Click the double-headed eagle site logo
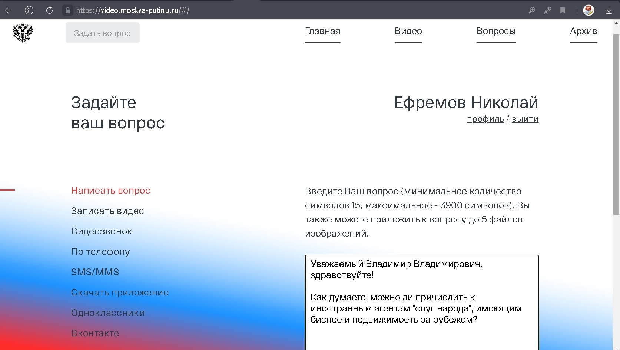The width and height of the screenshot is (620, 350). [x=23, y=33]
